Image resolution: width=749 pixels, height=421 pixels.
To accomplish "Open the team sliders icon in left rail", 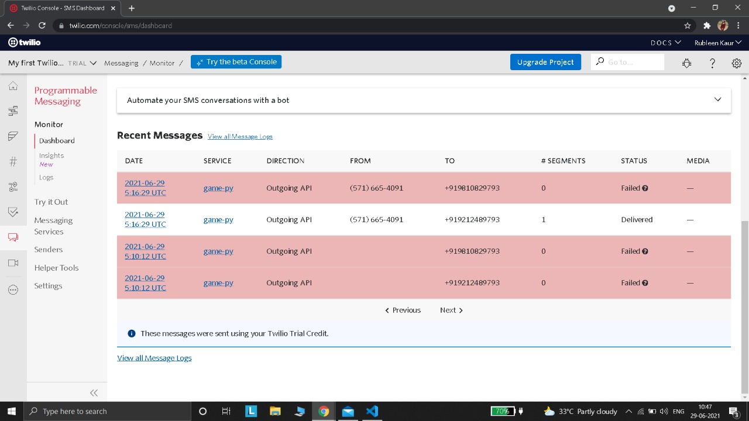I will coord(13,187).
